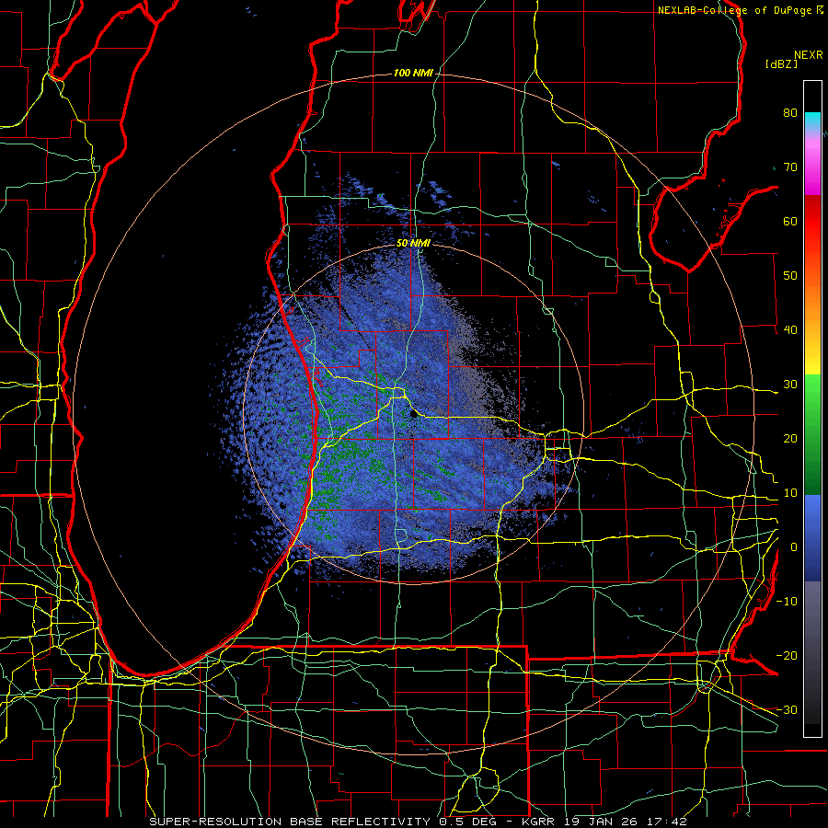The image size is (828, 828).
Task: Click the -10 value on dBZ scale
Action: (787, 602)
